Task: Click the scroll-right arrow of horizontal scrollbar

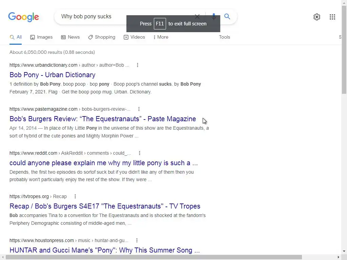Action: (x=339, y=257)
